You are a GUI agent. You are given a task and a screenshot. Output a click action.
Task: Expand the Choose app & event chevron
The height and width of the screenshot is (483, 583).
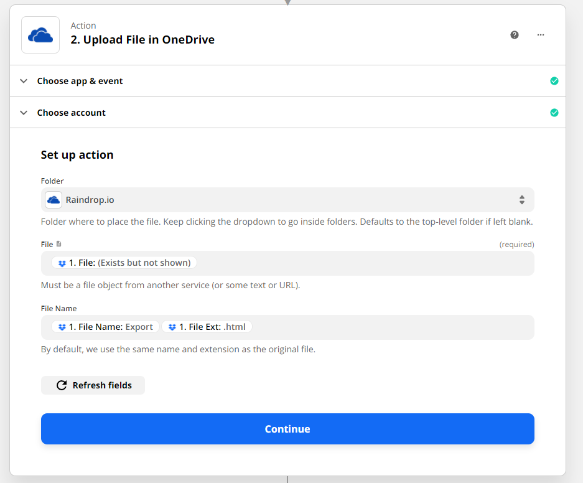click(x=24, y=81)
